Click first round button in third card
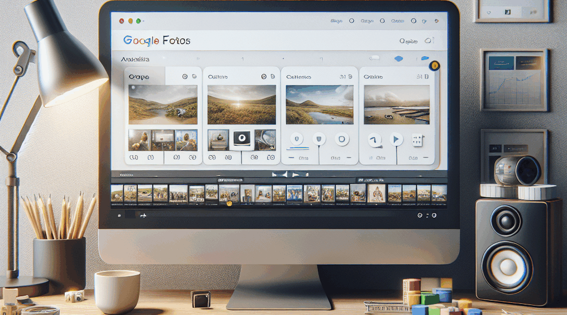The image size is (567, 315). (297, 139)
